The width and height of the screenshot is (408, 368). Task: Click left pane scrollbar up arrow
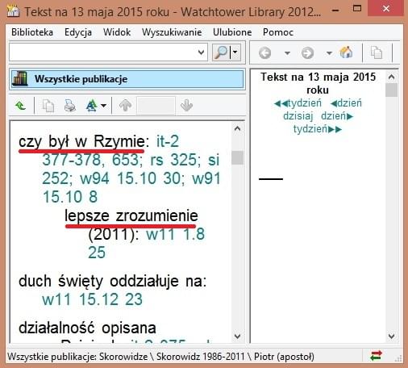237,128
